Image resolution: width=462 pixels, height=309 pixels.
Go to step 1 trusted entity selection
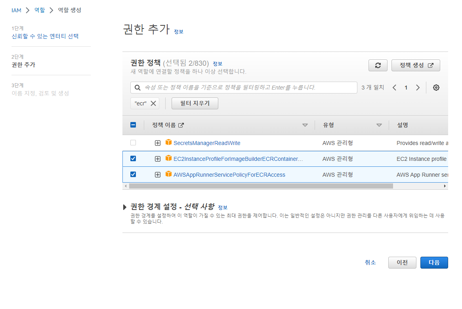(x=45, y=36)
